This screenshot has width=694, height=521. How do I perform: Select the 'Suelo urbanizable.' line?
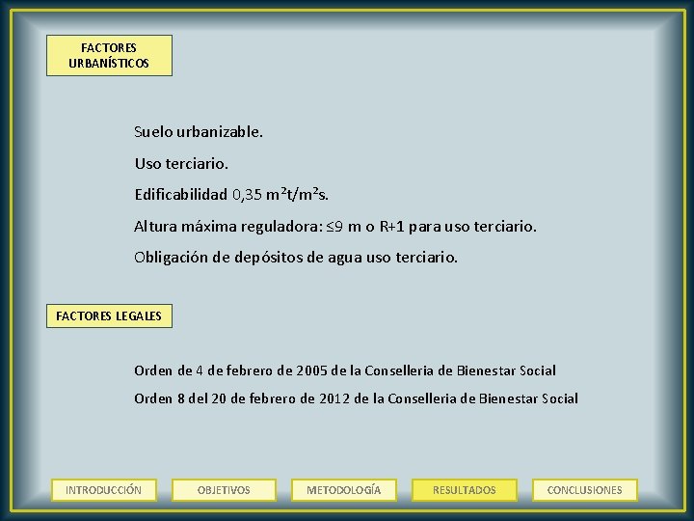(199, 131)
